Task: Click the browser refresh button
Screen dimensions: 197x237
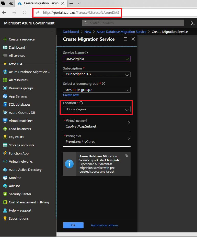Action: click(x=25, y=12)
